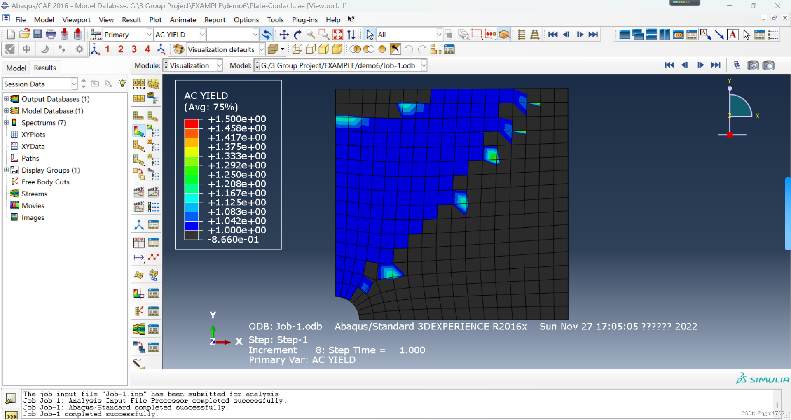Apply view button number 3
The image size is (791, 420).
click(x=134, y=49)
